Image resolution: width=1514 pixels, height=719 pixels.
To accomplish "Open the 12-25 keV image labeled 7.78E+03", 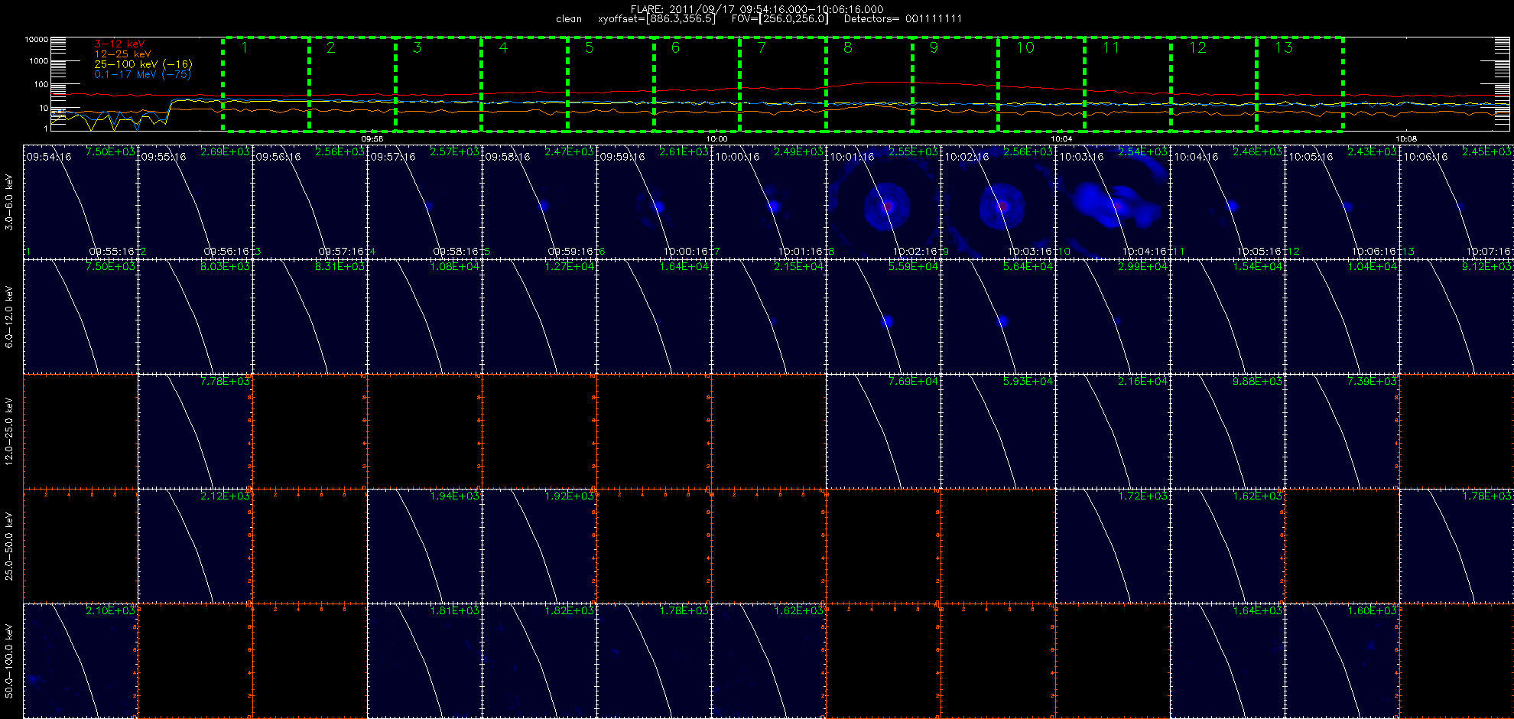I will pyautogui.click(x=195, y=431).
